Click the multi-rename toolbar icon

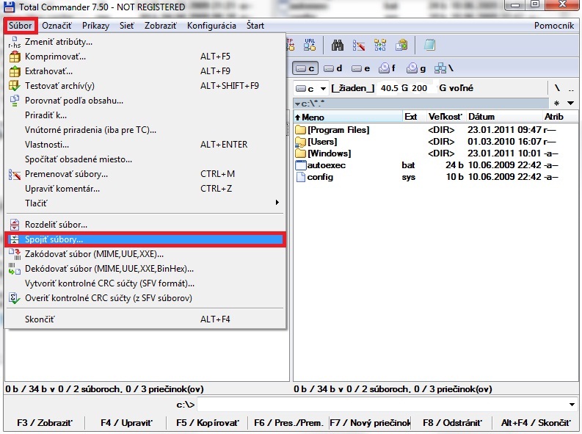[359, 46]
